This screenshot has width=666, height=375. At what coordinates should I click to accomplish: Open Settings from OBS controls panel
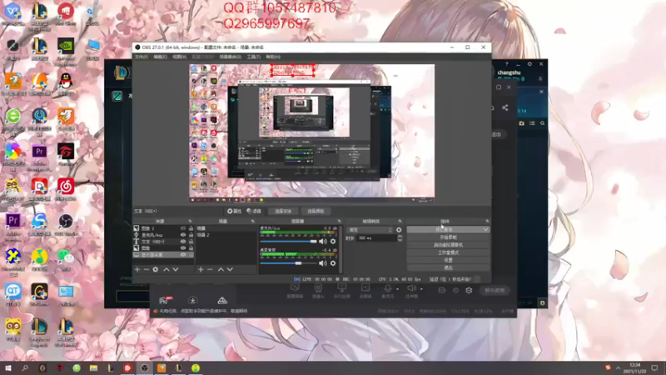pos(448,260)
